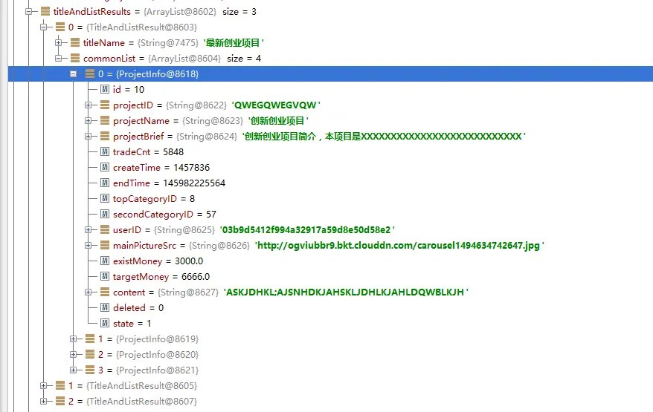Expand the projectBrief string node
Screen dimensions: 653x412
89,137
